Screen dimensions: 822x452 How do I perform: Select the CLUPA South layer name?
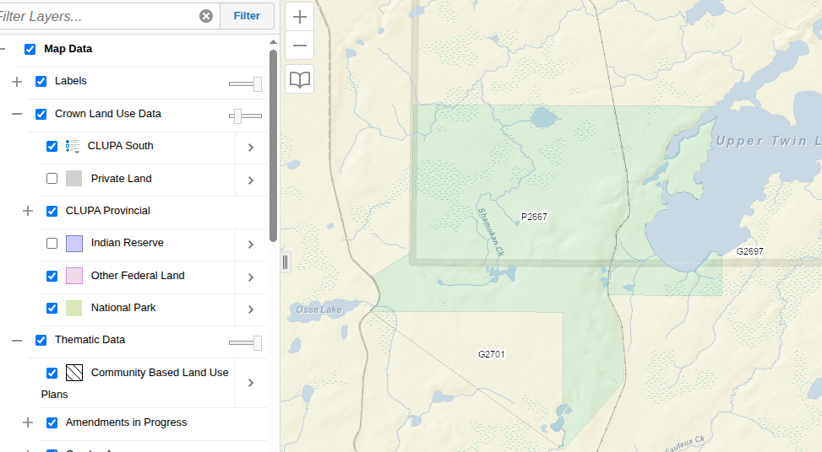pos(121,146)
